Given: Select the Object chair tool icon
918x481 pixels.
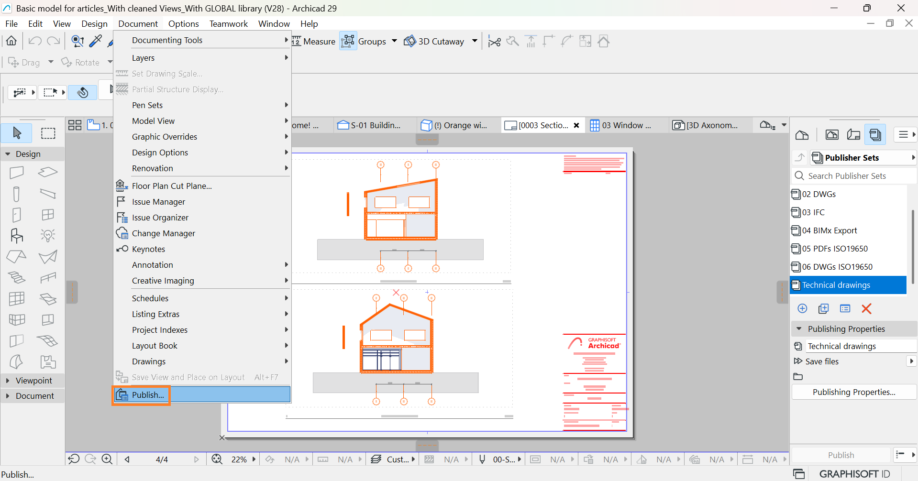Looking at the screenshot, I should pyautogui.click(x=17, y=236).
